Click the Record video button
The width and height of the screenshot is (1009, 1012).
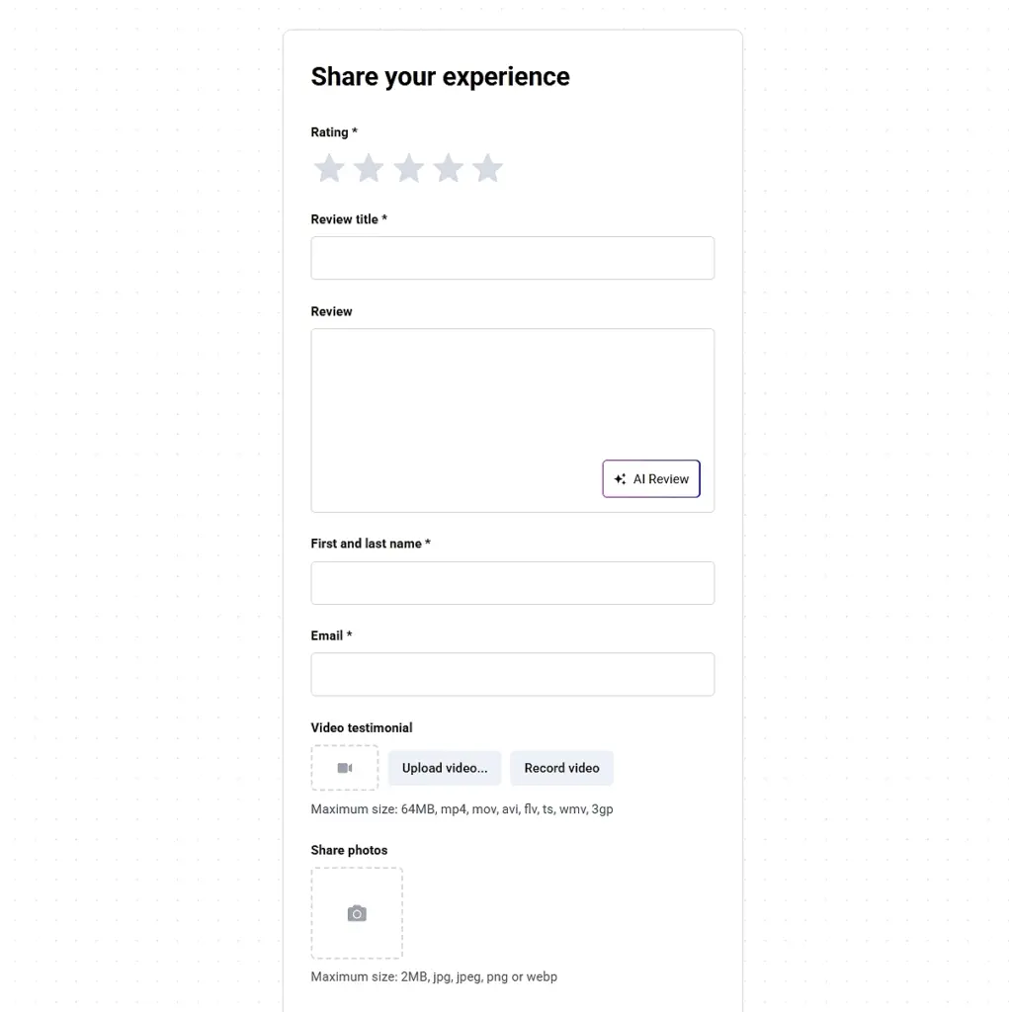(561, 767)
